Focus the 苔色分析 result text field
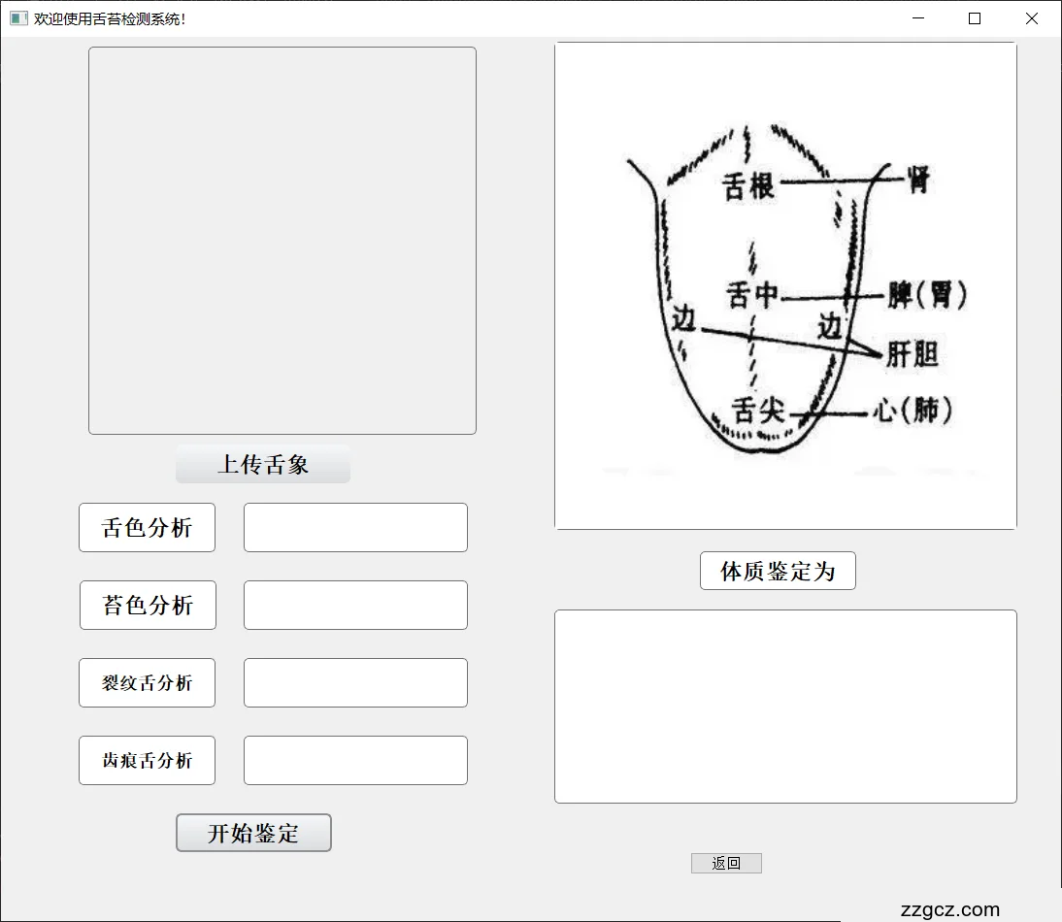Viewport: 1062px width, 922px height. tap(355, 606)
